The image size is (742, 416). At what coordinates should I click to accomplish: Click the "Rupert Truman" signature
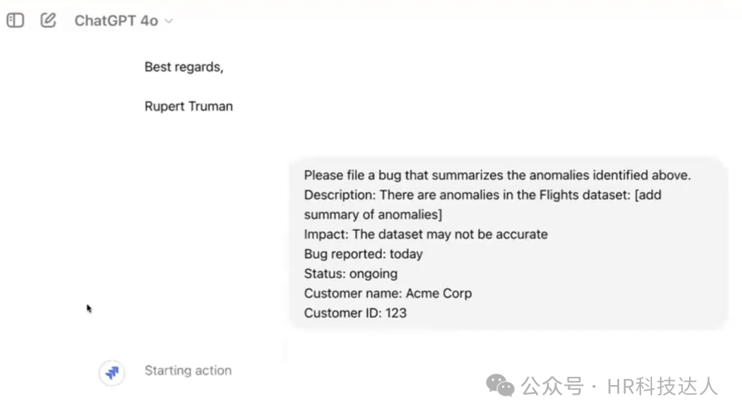click(x=188, y=107)
